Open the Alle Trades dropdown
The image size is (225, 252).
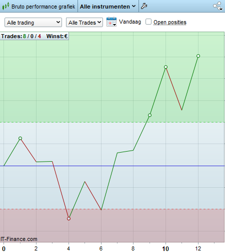84,23
